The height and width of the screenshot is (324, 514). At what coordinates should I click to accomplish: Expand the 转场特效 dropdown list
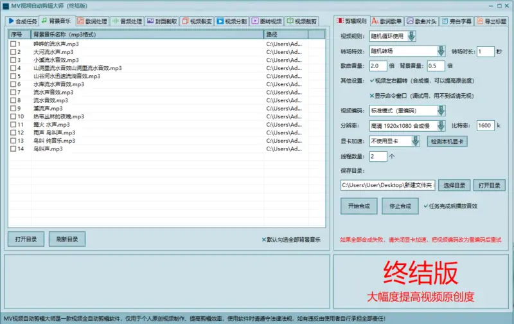(441, 51)
